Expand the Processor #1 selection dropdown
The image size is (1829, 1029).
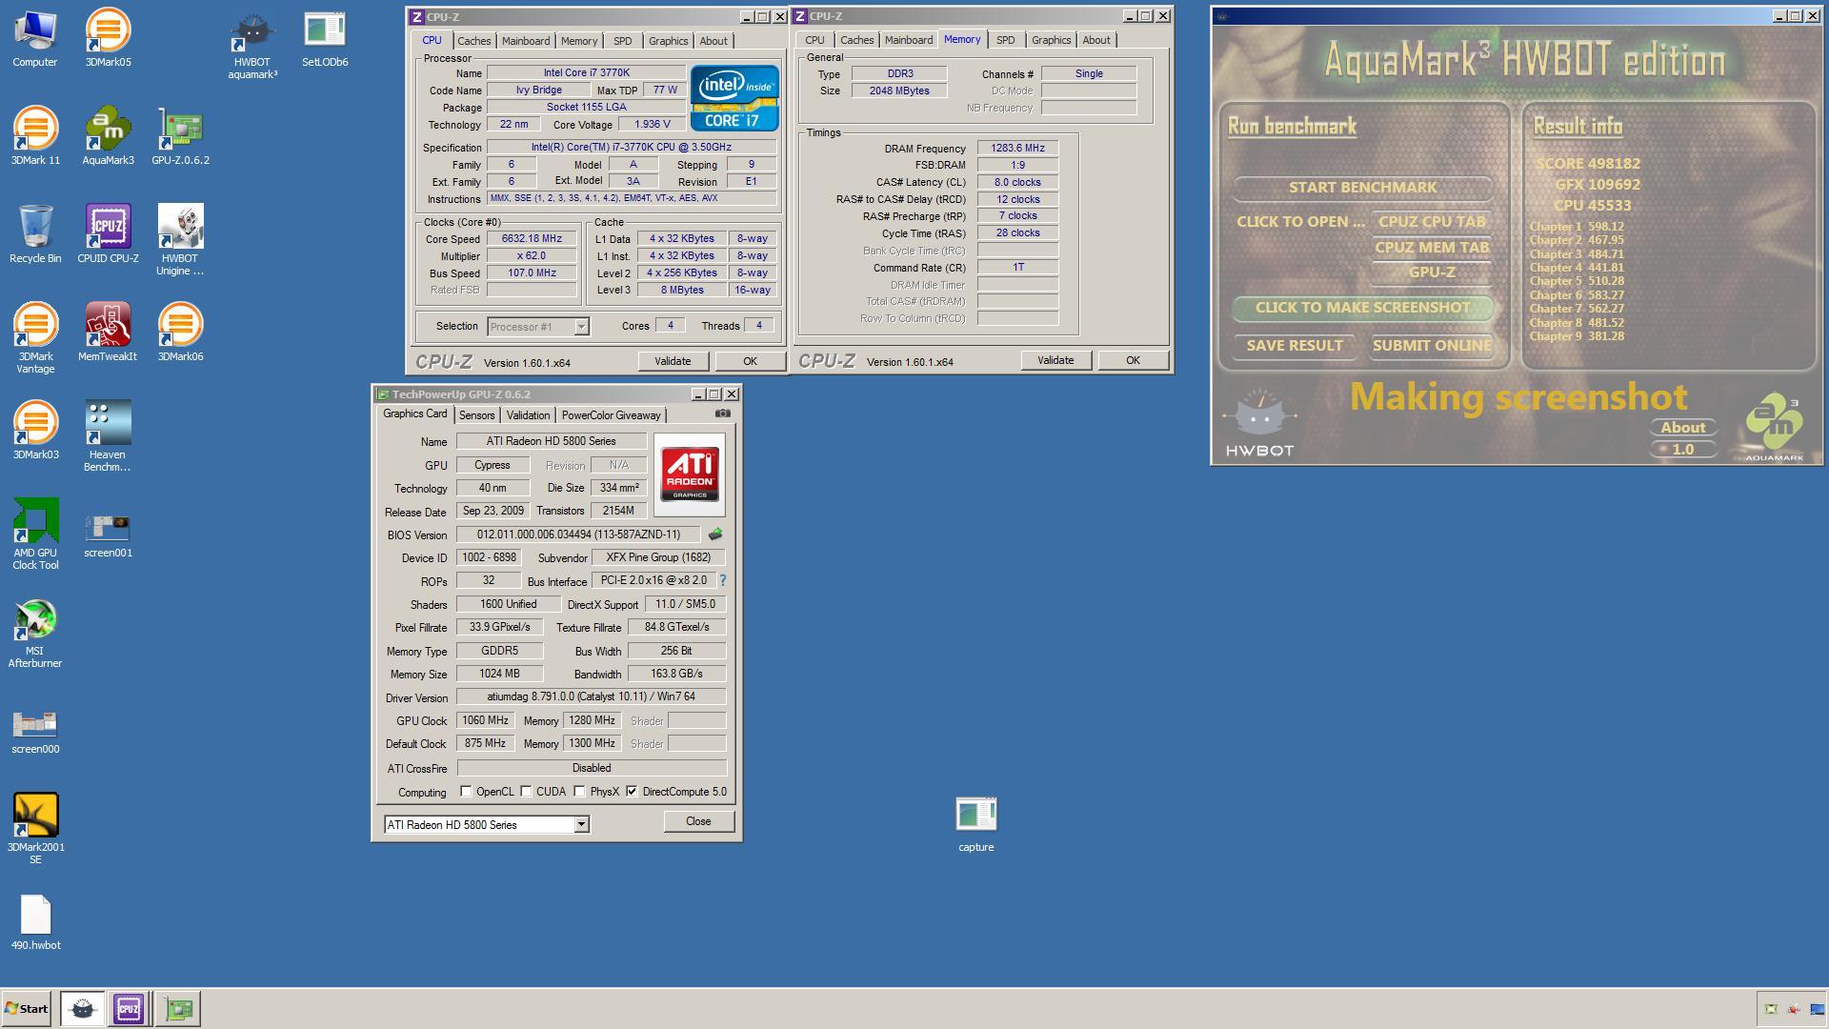click(581, 327)
